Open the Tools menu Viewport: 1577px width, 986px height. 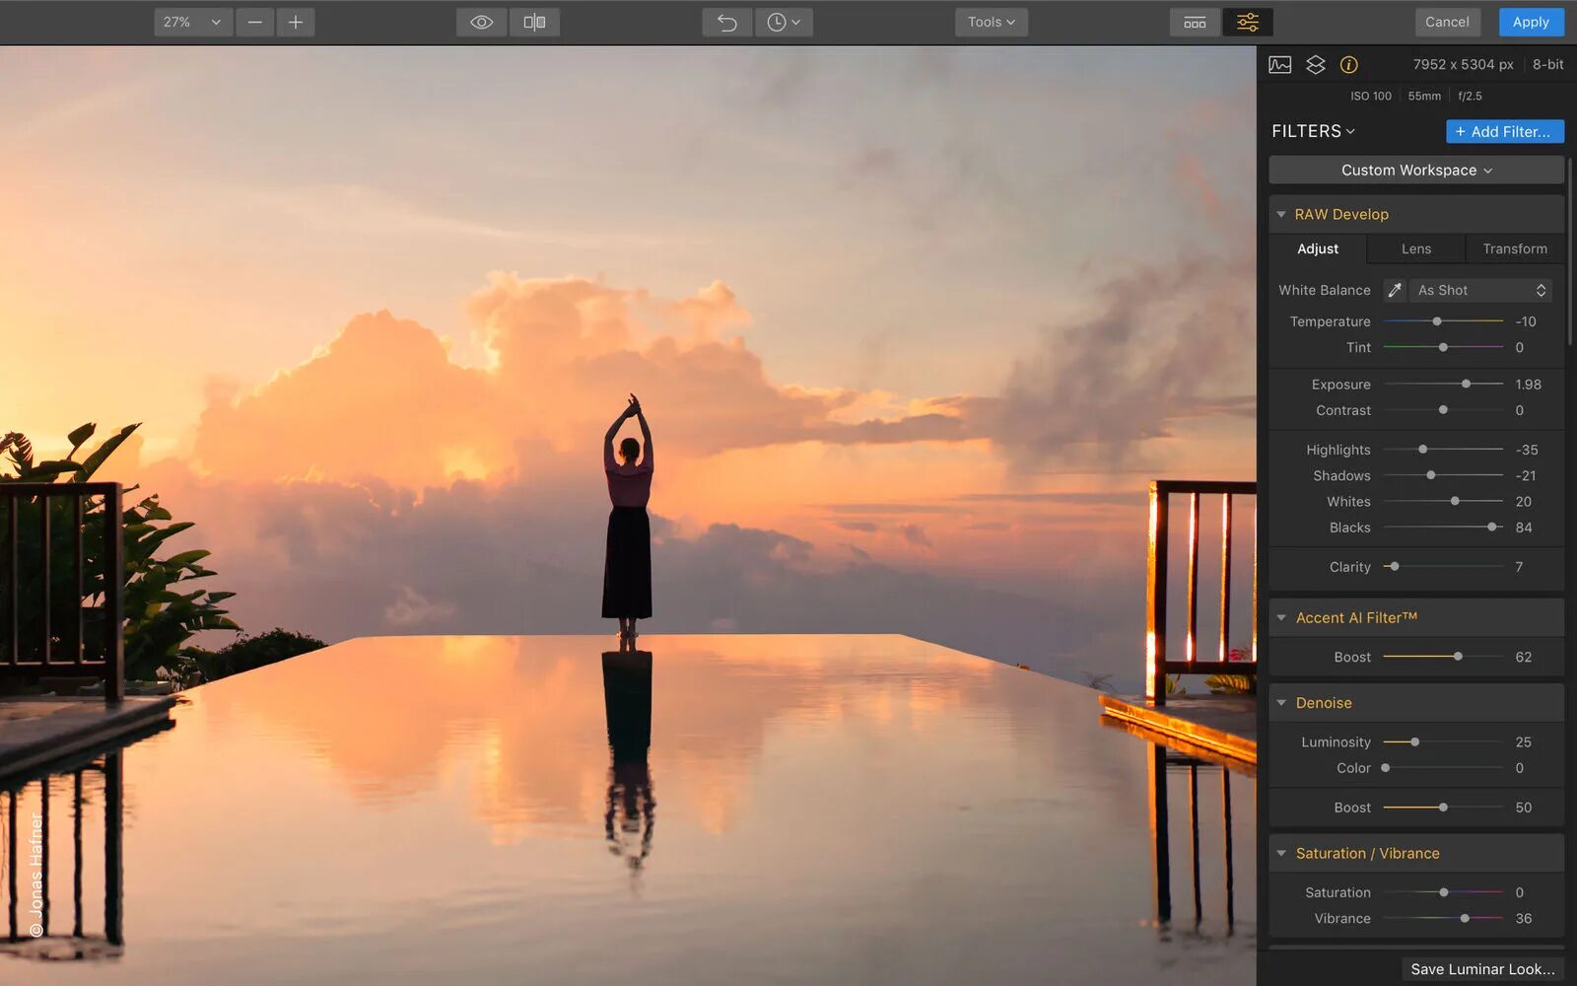(991, 22)
